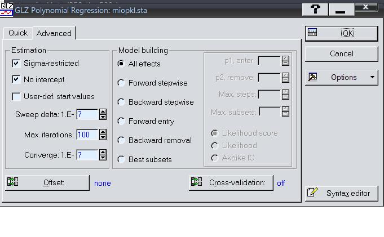Screen dimensions: 384x237
Task: Click the GLZ icon in title bar
Action: (x=7, y=9)
